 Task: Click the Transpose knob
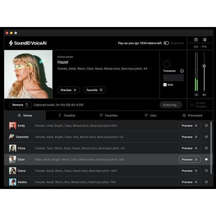pos(166,64)
